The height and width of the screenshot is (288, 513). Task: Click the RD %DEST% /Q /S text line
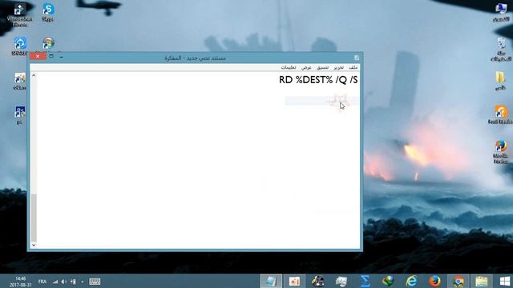click(x=318, y=80)
